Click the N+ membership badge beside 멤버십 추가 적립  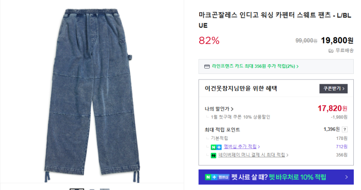pos(216,147)
